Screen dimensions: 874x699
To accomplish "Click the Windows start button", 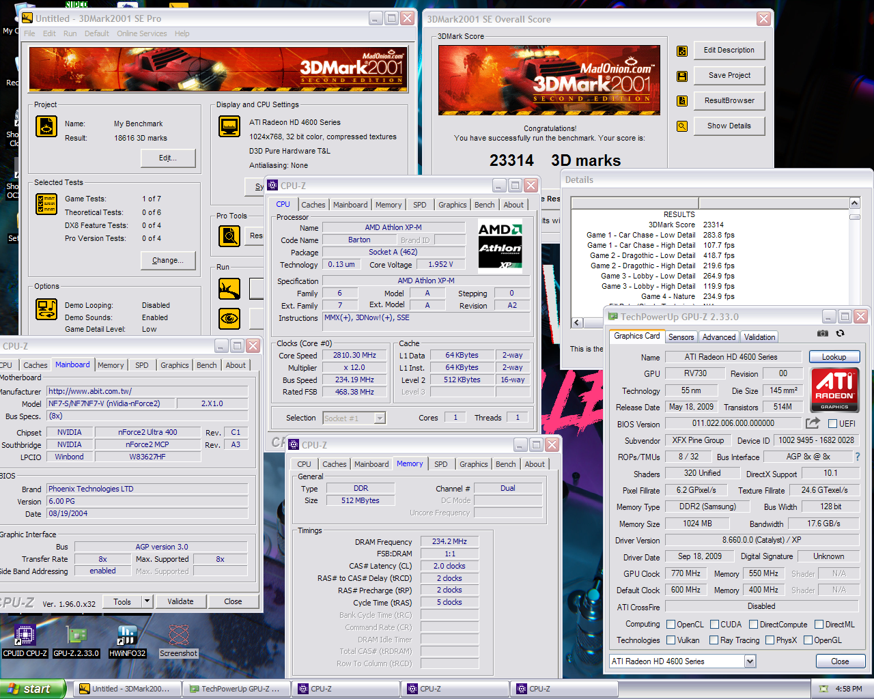I will point(33,689).
